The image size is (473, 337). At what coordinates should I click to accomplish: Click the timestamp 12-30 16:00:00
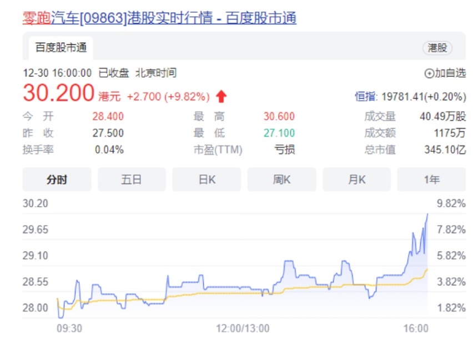click(x=57, y=73)
